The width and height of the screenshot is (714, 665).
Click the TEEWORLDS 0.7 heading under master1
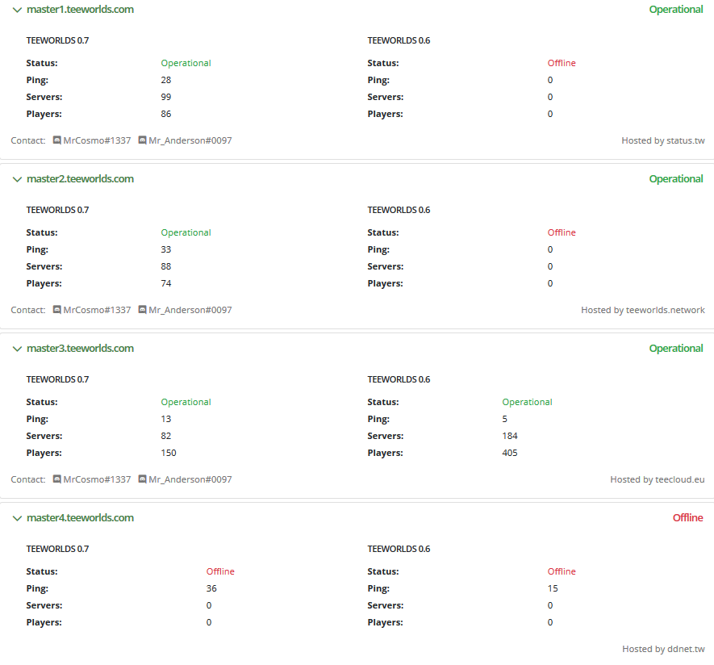[x=57, y=40]
